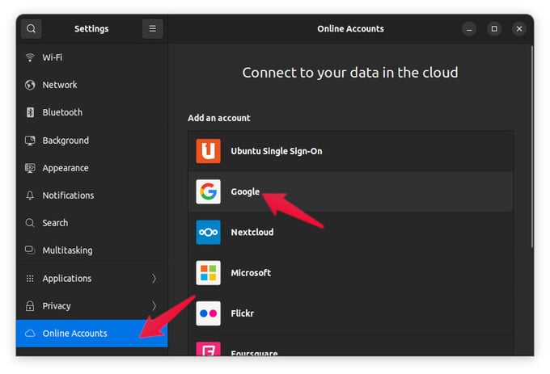Expand the Privacy submenu chevron
550x374 pixels.
point(154,305)
